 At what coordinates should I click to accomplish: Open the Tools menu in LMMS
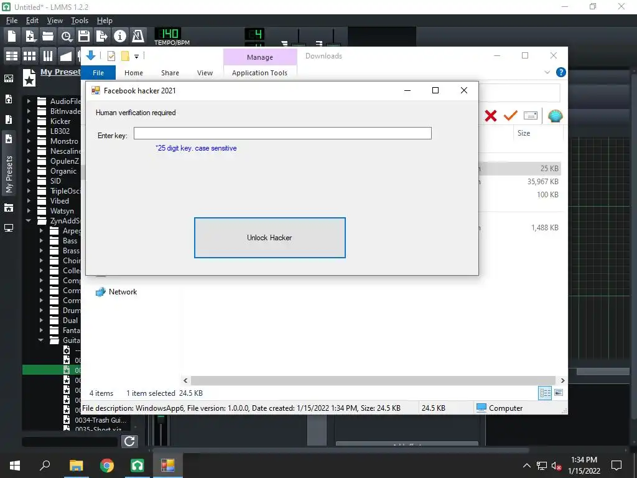pyautogui.click(x=80, y=21)
